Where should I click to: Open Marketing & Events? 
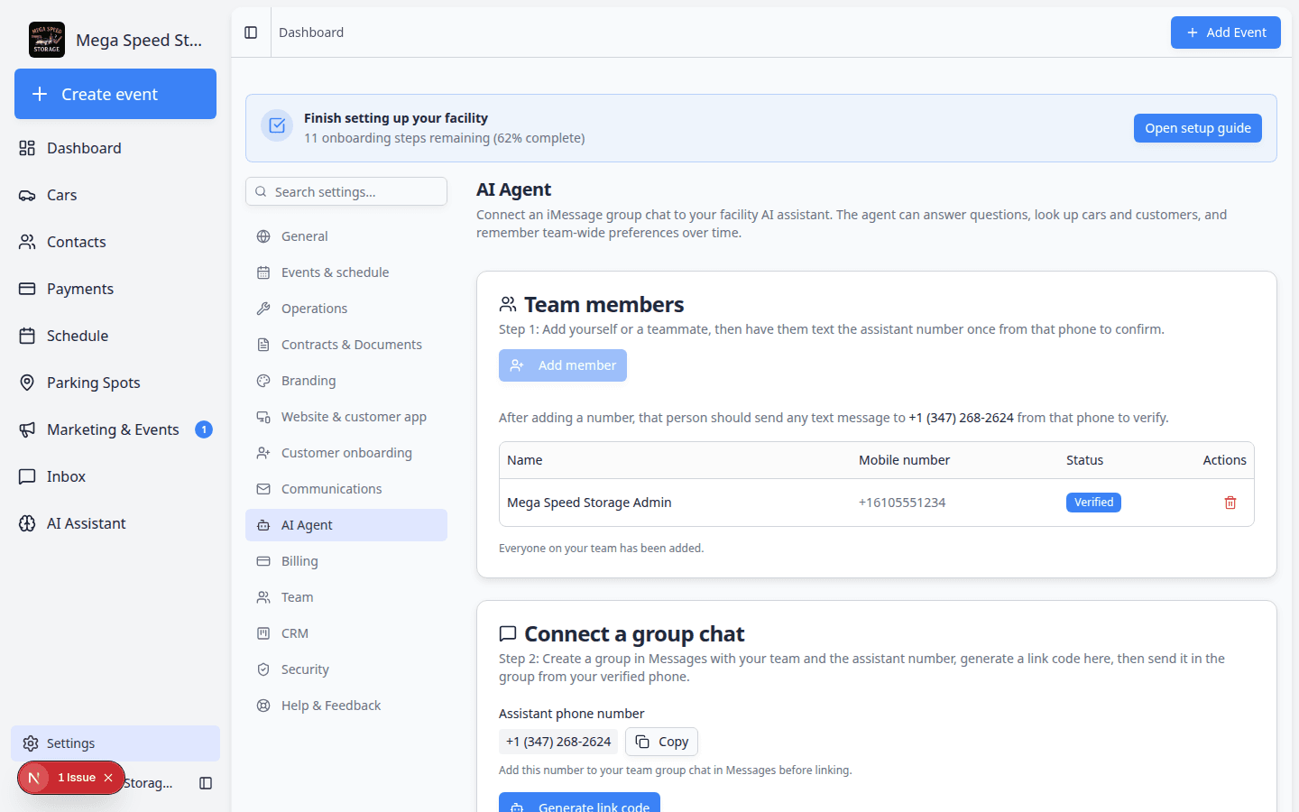pyautogui.click(x=113, y=429)
